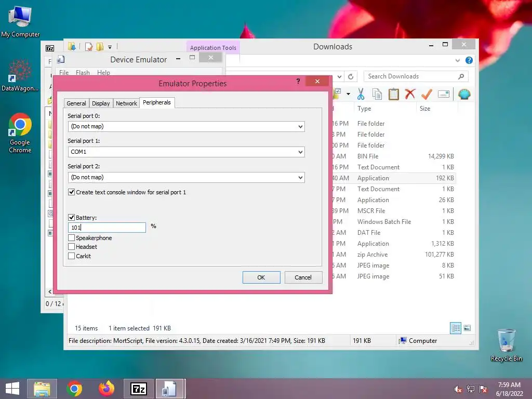Click the red X Delete icon
Screen dimensions: 532x399
pos(410,94)
